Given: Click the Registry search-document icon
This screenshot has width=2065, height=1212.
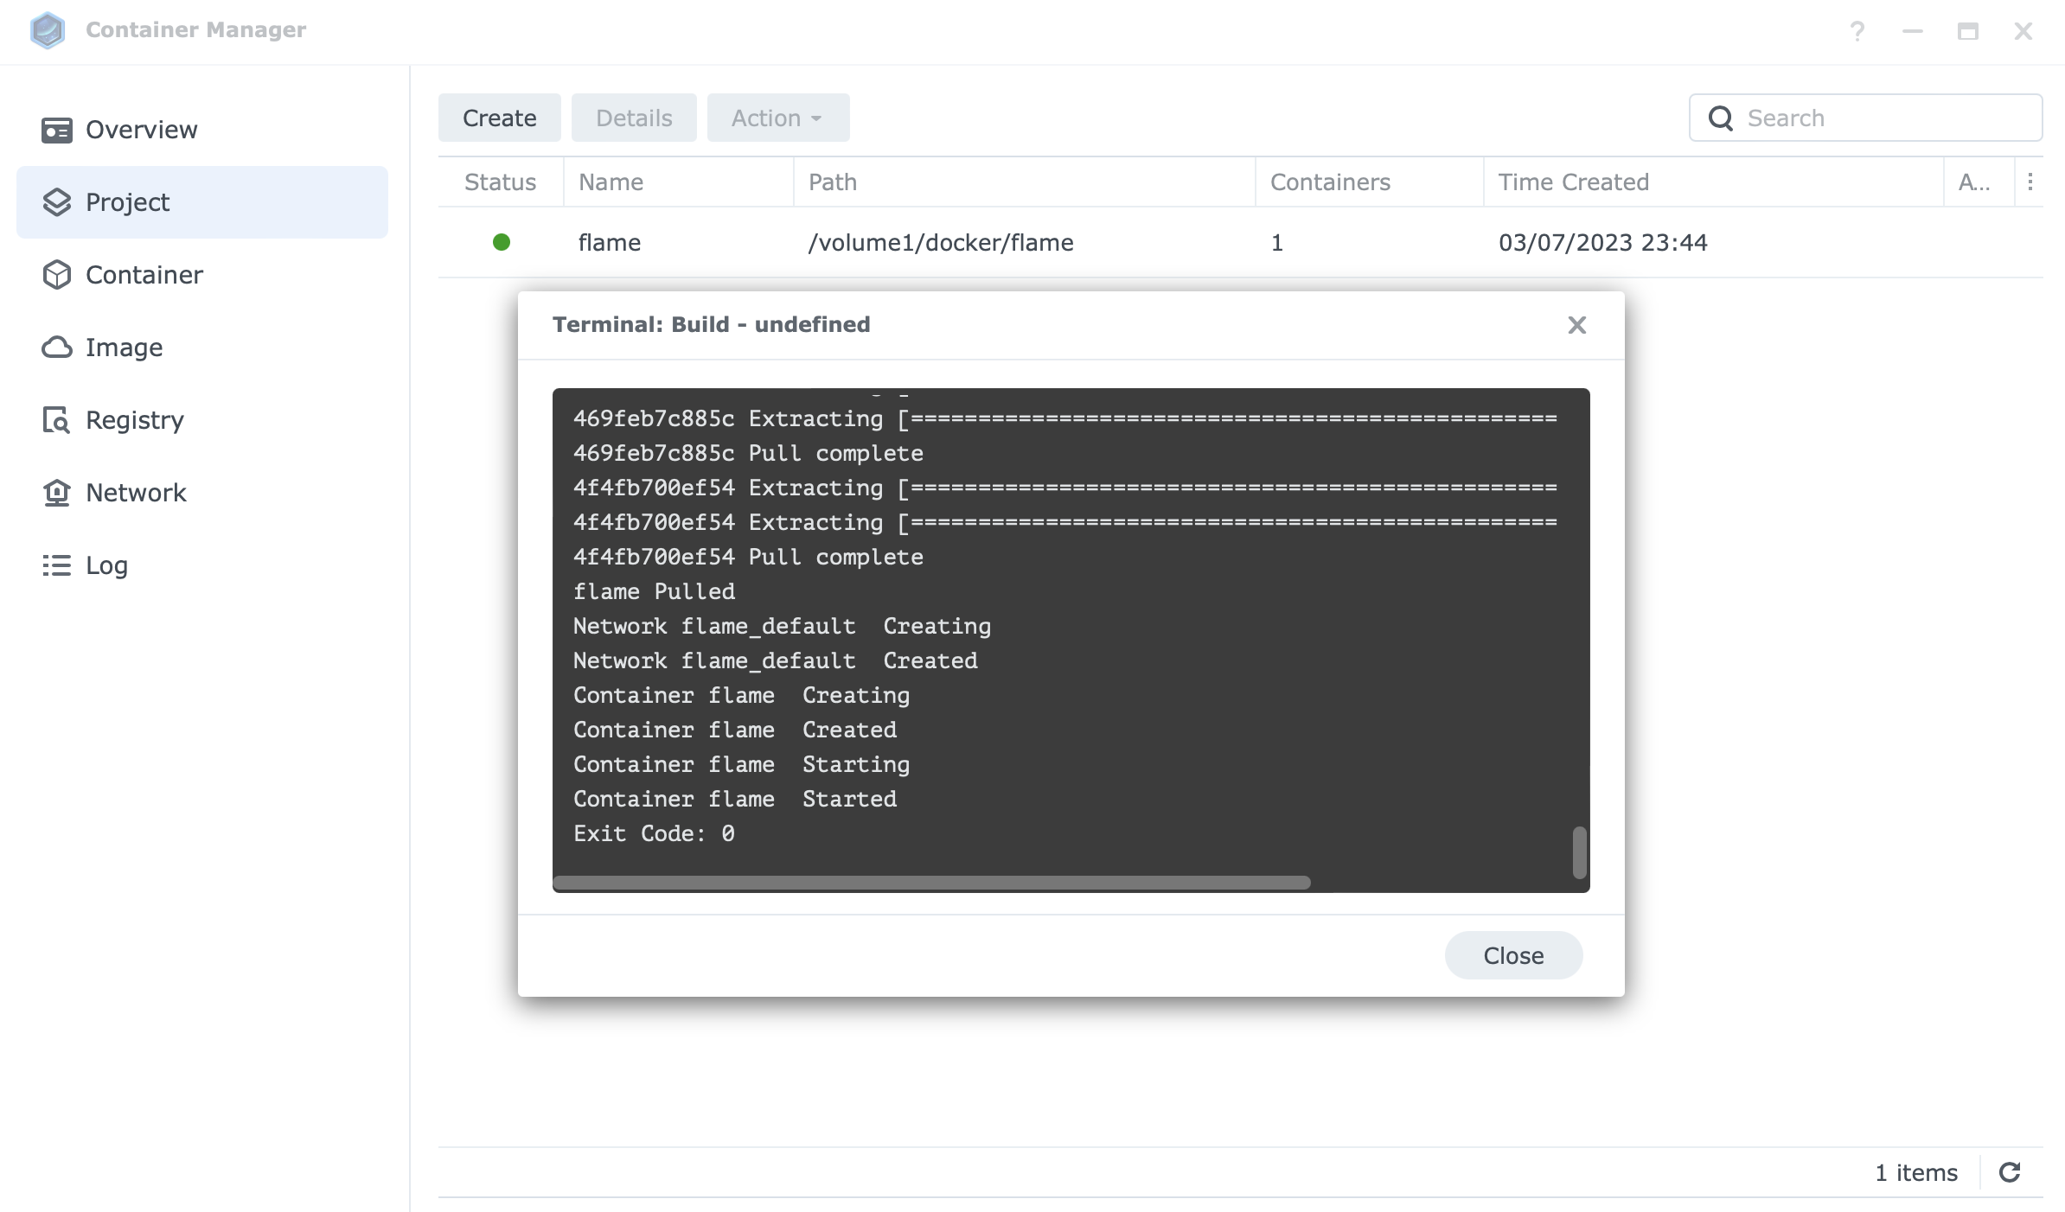Looking at the screenshot, I should 57,420.
